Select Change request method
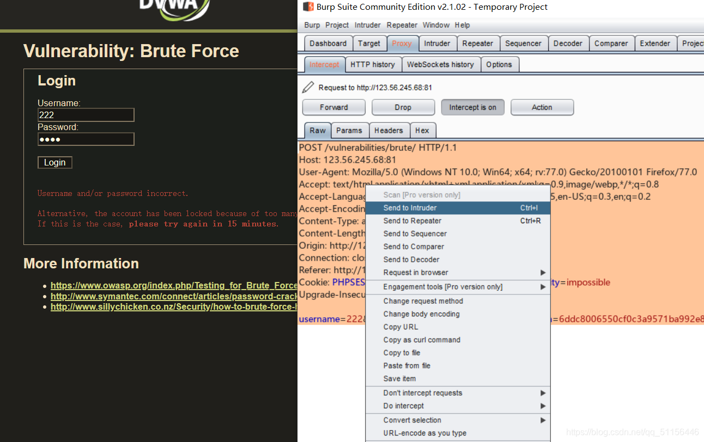This screenshot has width=704, height=442. (458, 301)
